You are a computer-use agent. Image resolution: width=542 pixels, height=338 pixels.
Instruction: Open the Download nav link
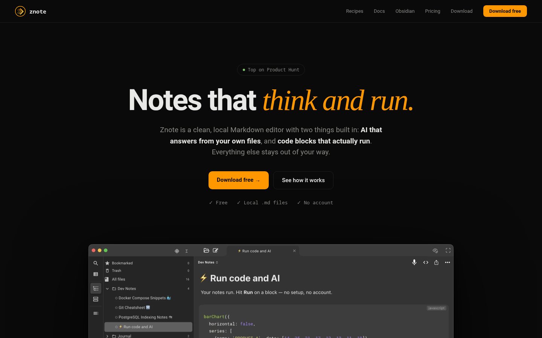point(461,11)
